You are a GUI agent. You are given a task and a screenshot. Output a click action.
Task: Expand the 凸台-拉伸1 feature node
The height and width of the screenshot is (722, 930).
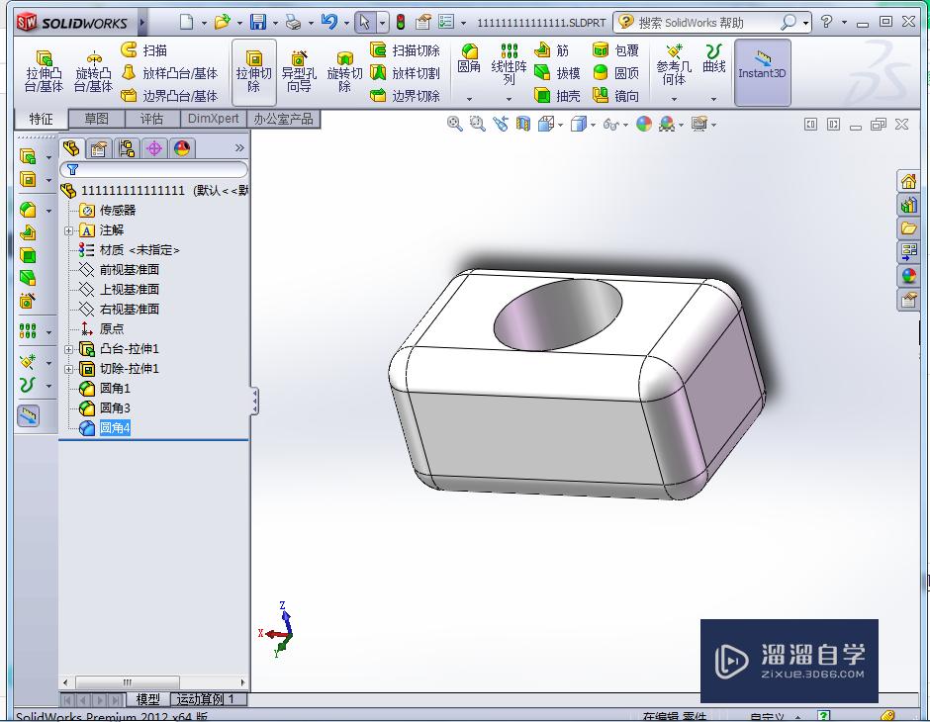click(68, 348)
